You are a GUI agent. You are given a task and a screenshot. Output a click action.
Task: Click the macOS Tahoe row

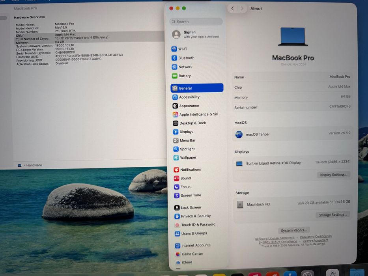point(293,134)
